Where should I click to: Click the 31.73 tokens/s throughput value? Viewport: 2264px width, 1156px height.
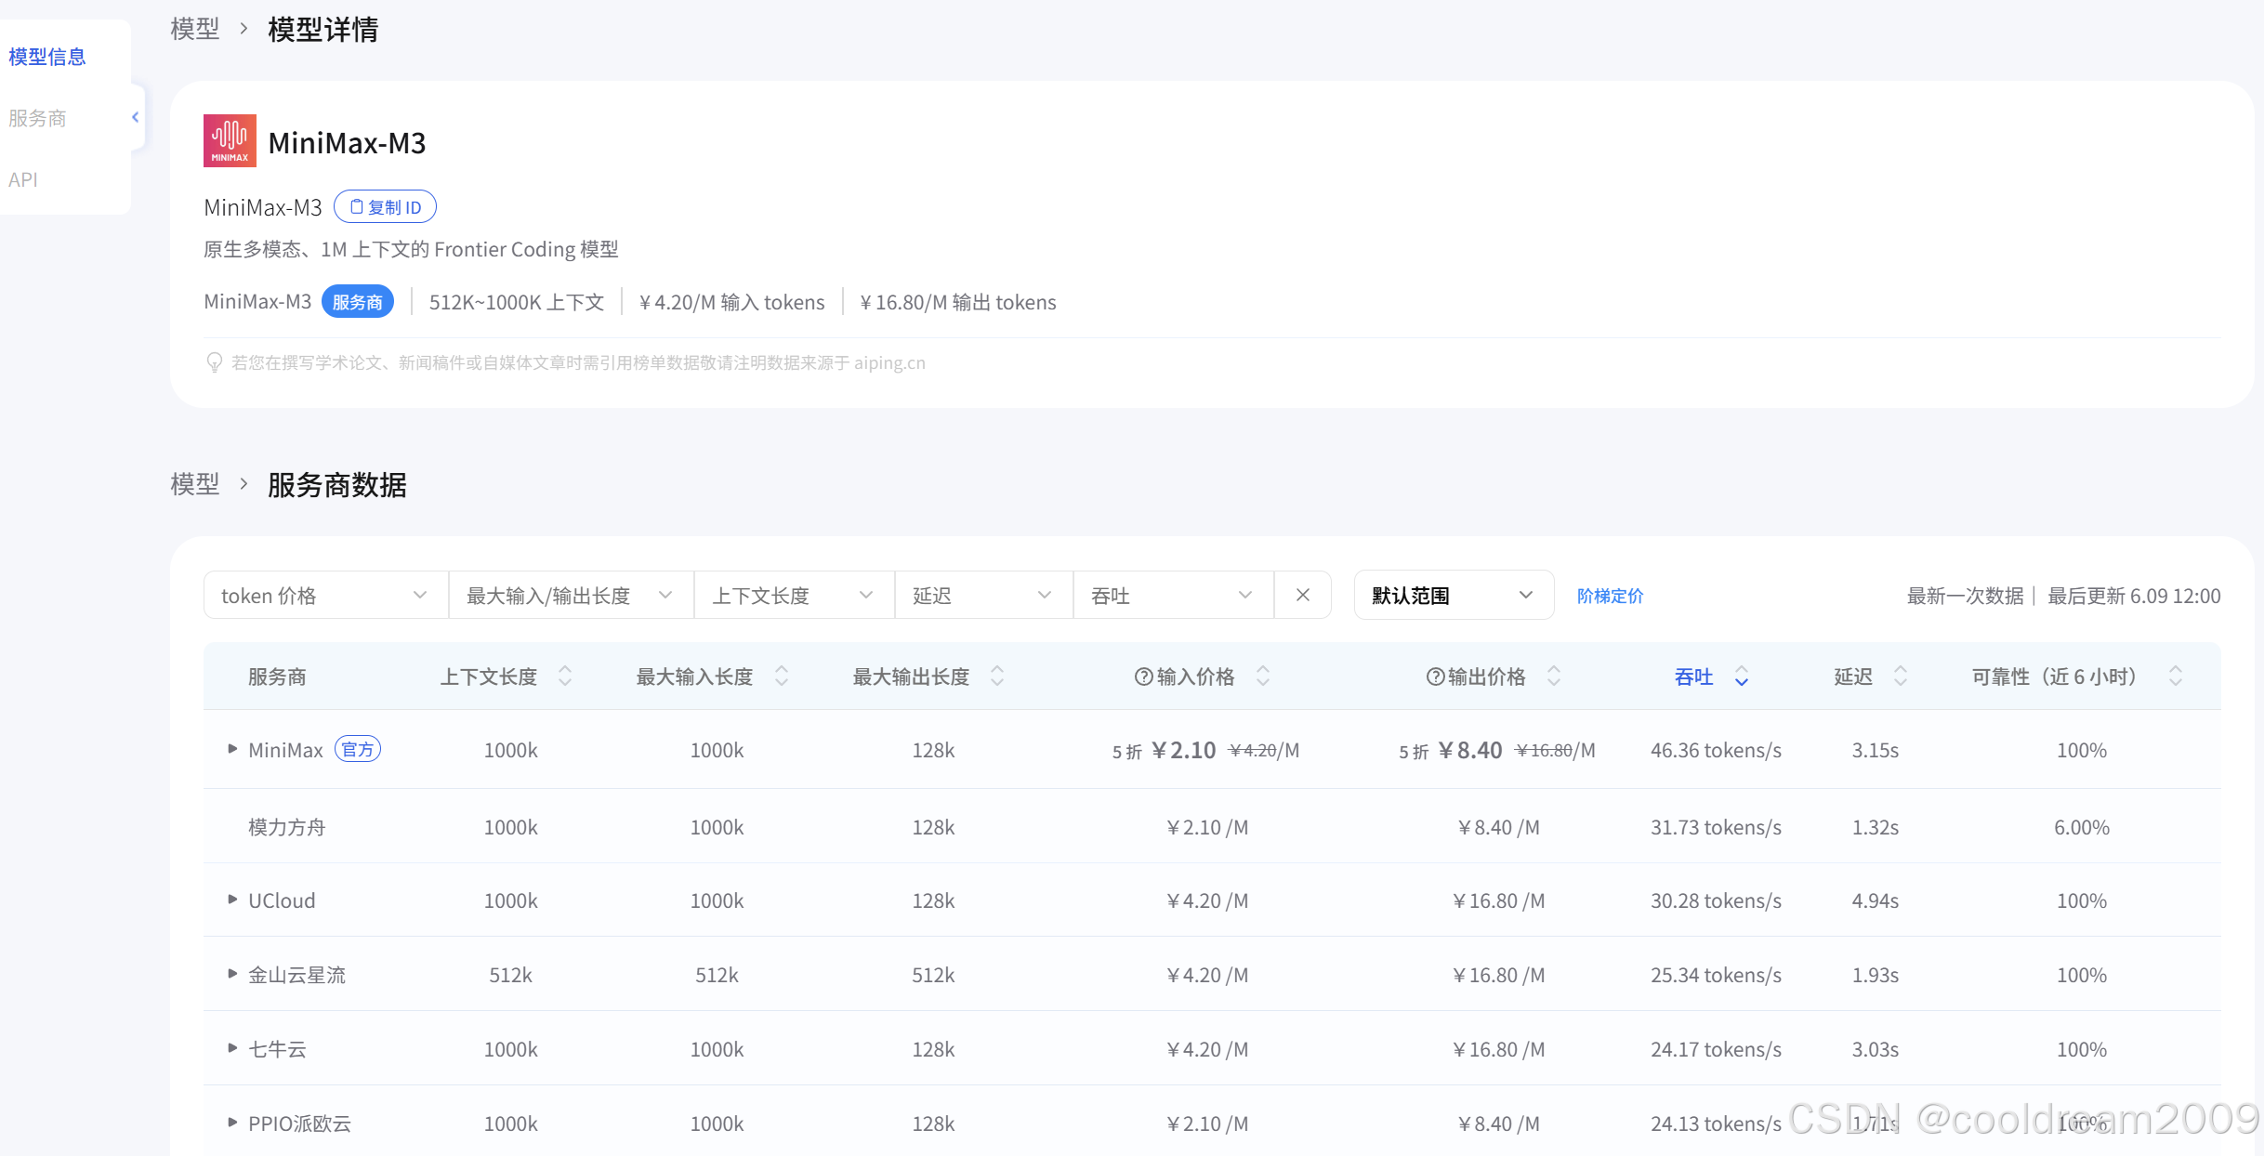1716,827
